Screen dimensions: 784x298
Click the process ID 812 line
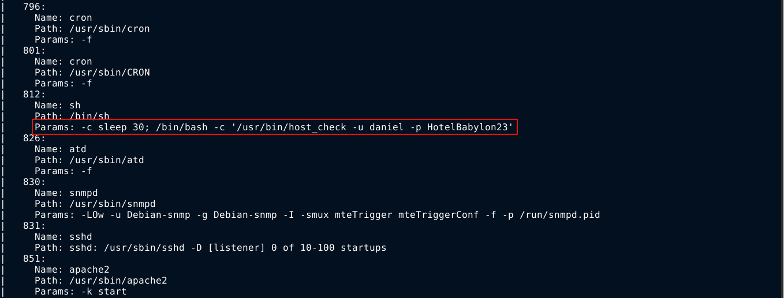(32, 95)
